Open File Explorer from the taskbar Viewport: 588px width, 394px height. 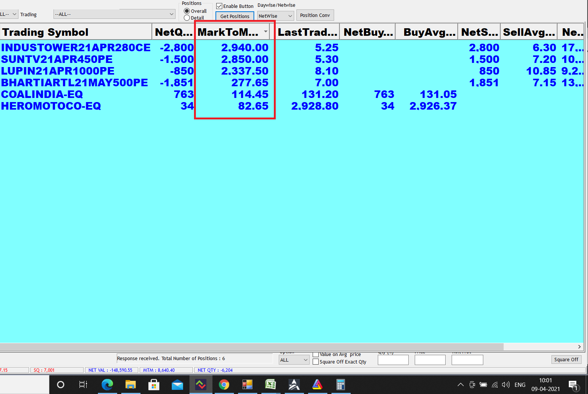pyautogui.click(x=130, y=385)
